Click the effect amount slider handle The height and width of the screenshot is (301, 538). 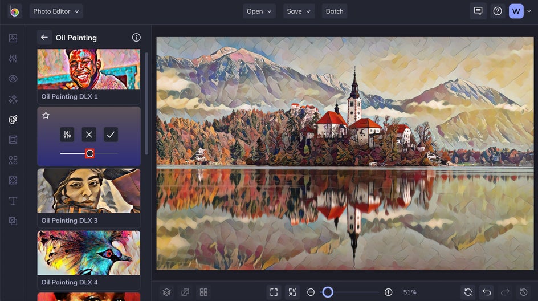pos(89,153)
